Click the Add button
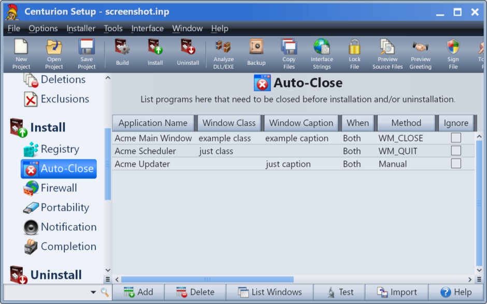 138,292
